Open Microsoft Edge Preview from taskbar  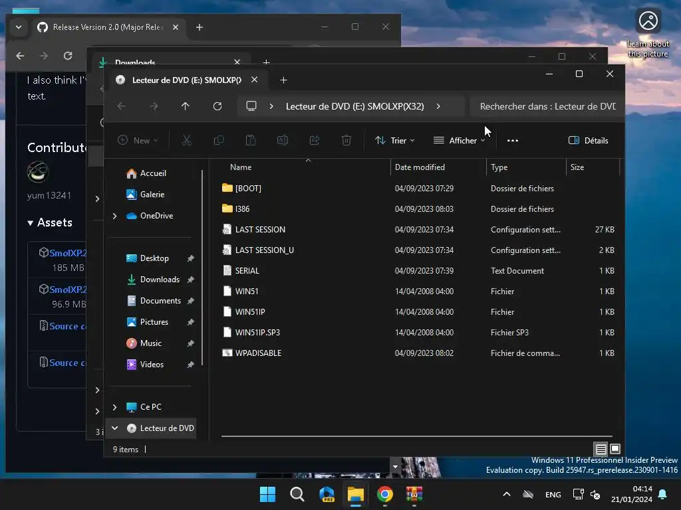click(x=327, y=494)
